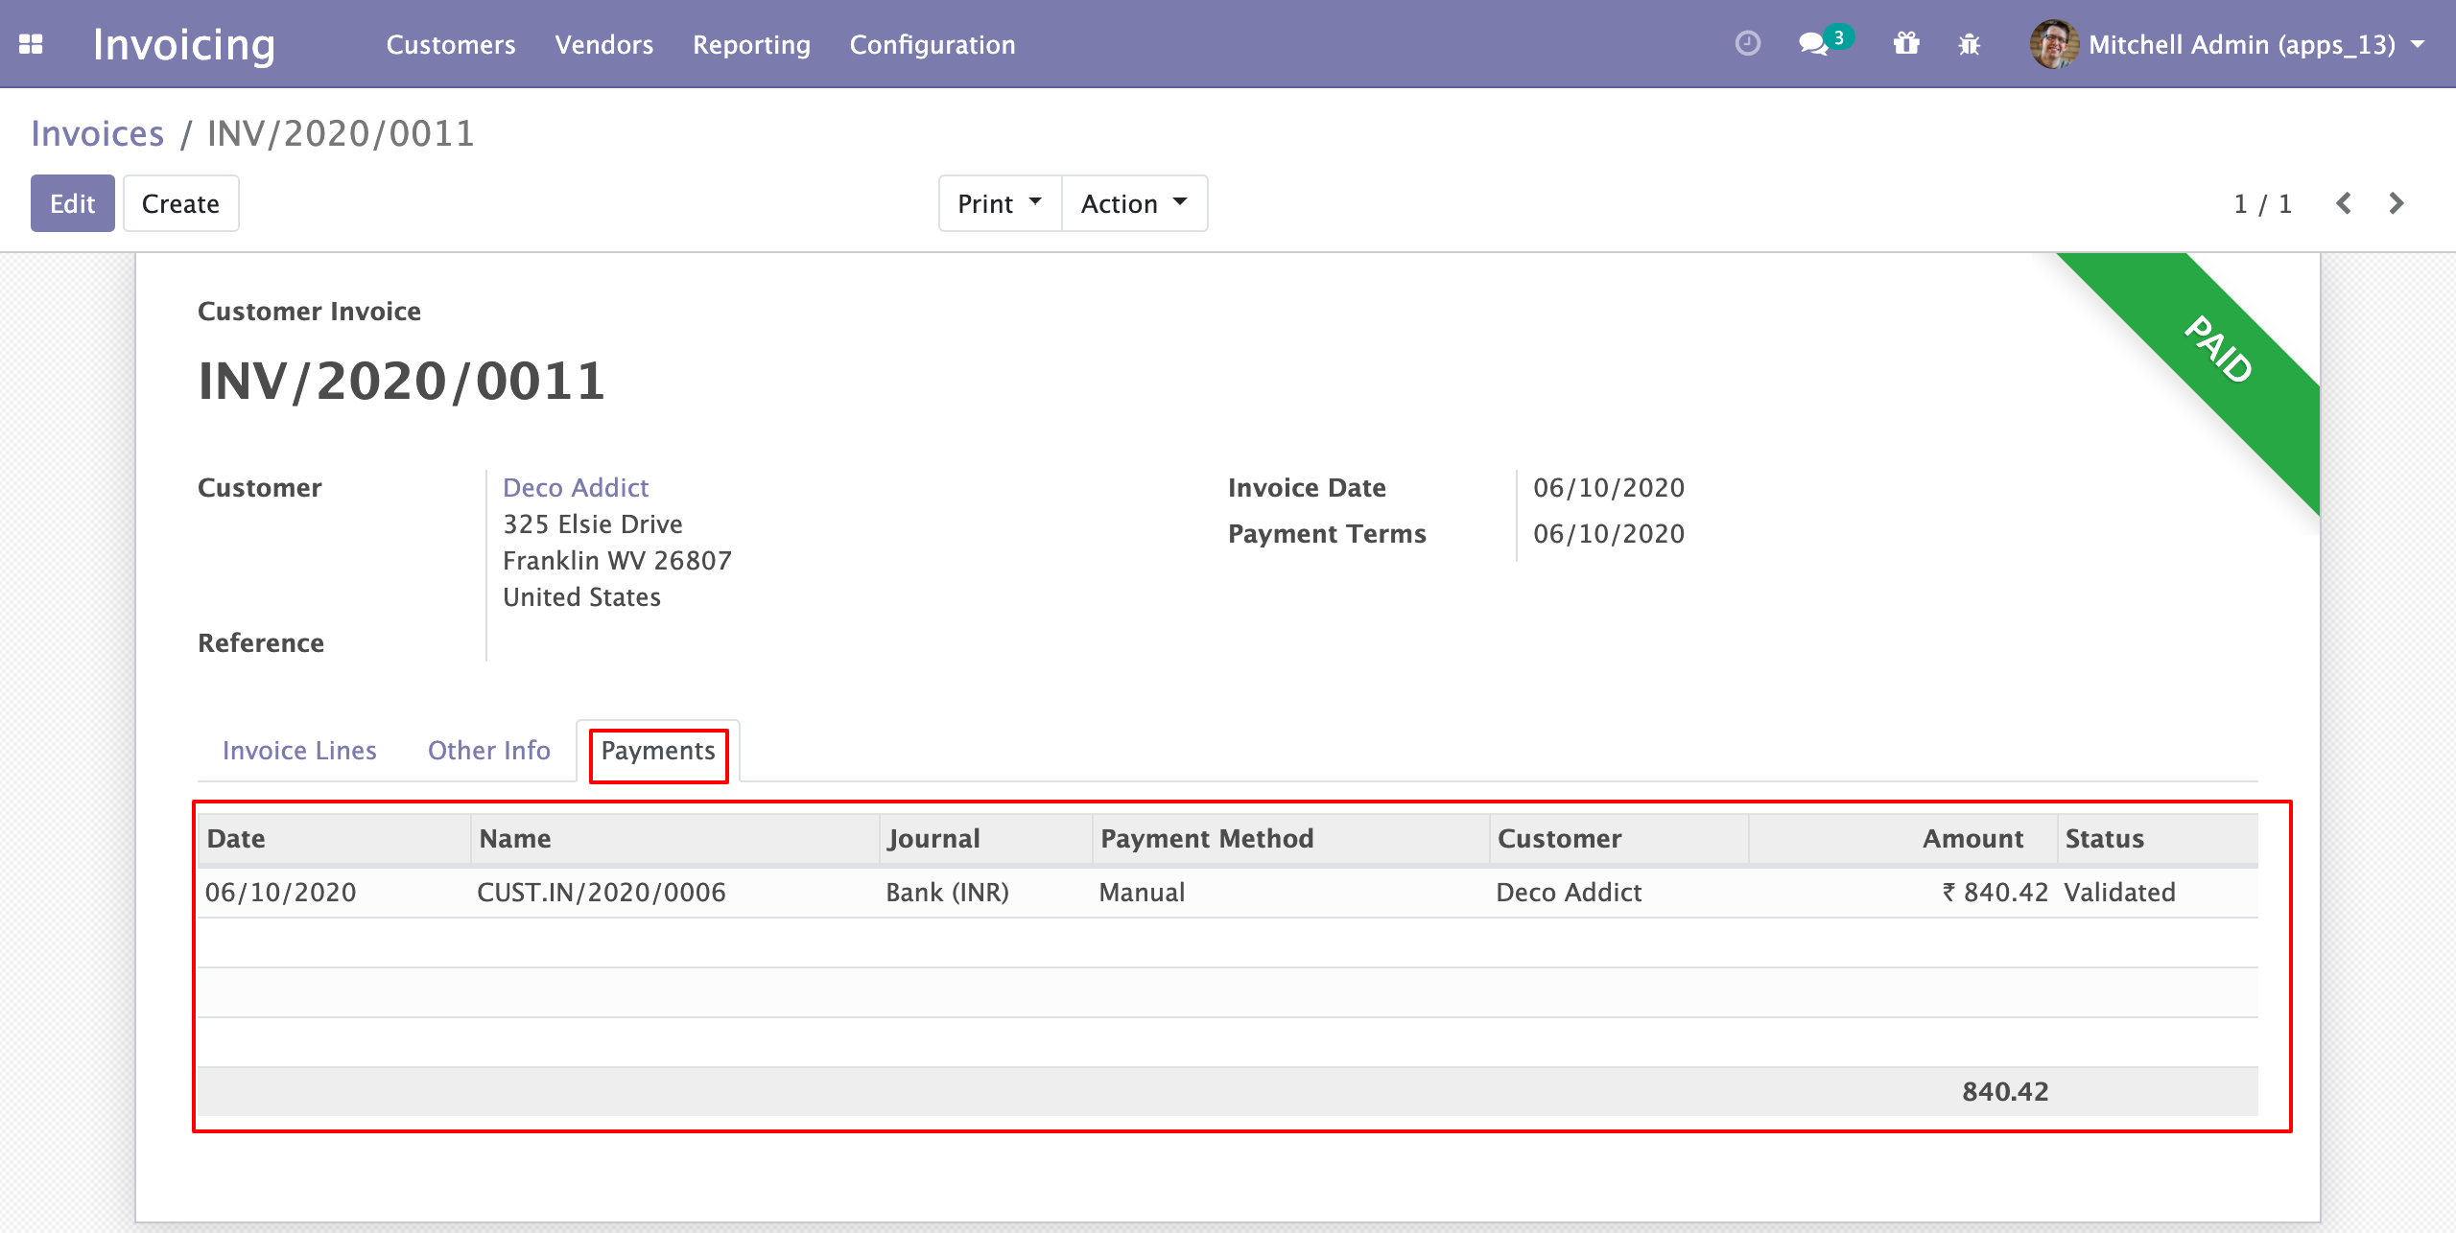Click the gift icon in the top bar

pos(1906,44)
